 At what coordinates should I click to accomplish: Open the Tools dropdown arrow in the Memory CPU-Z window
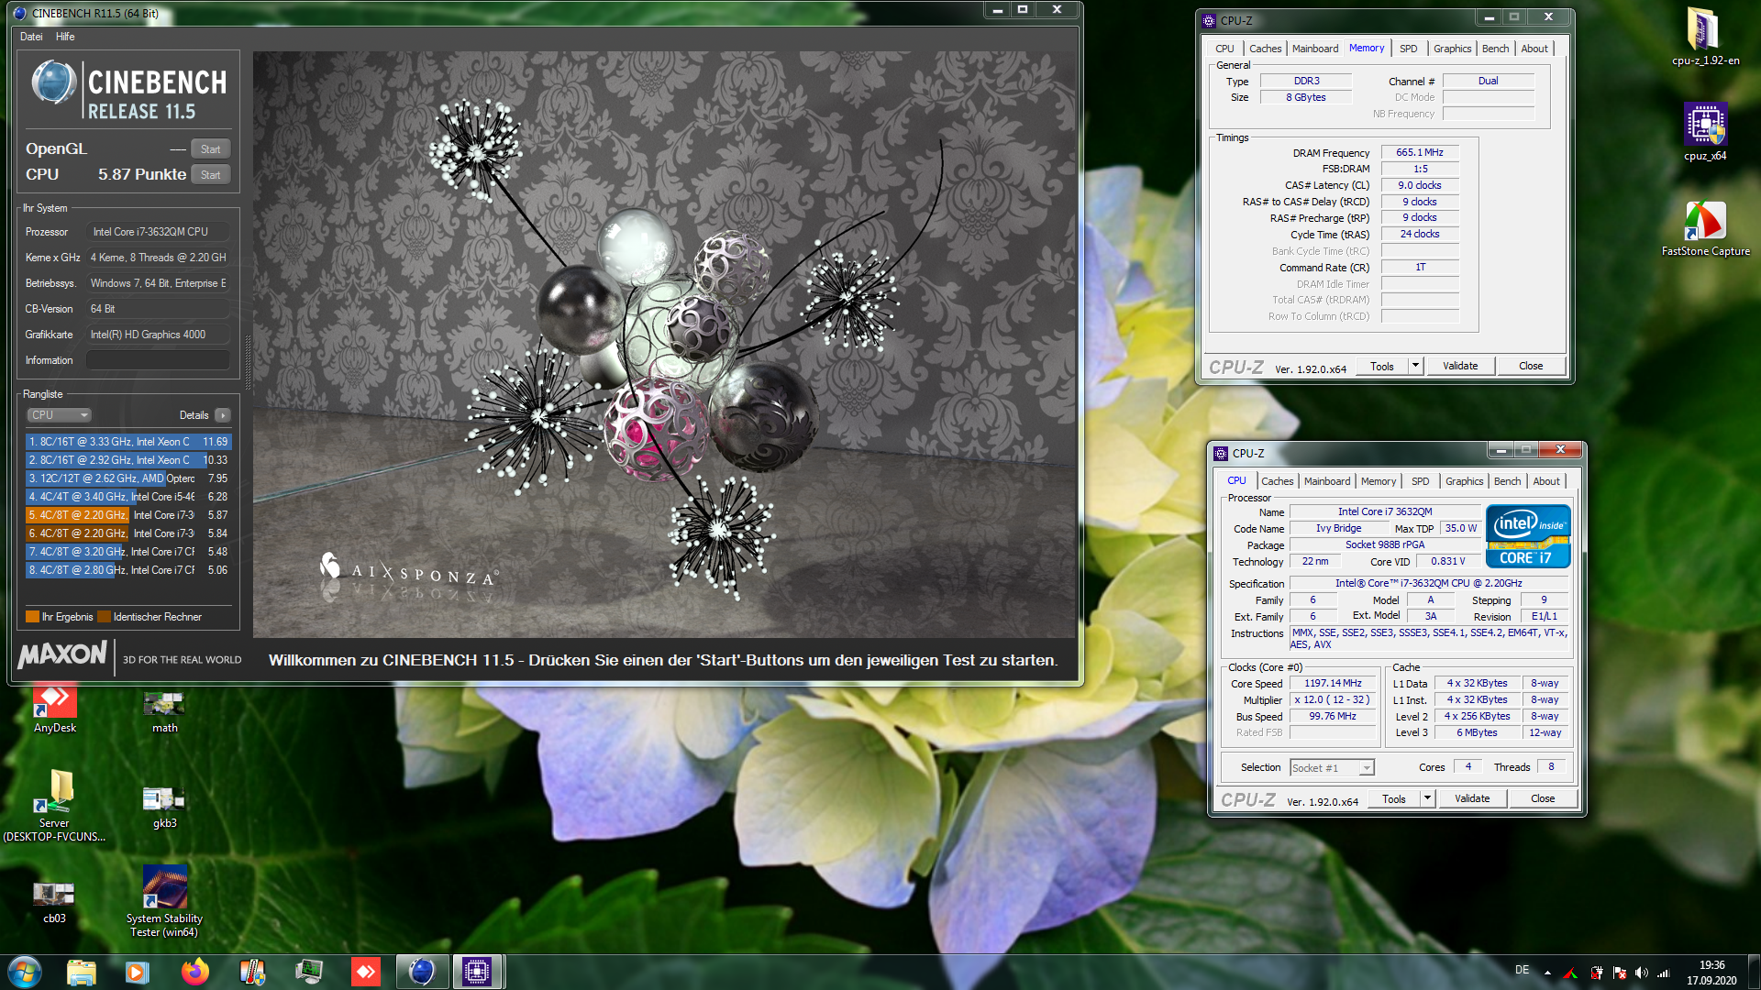(1415, 366)
